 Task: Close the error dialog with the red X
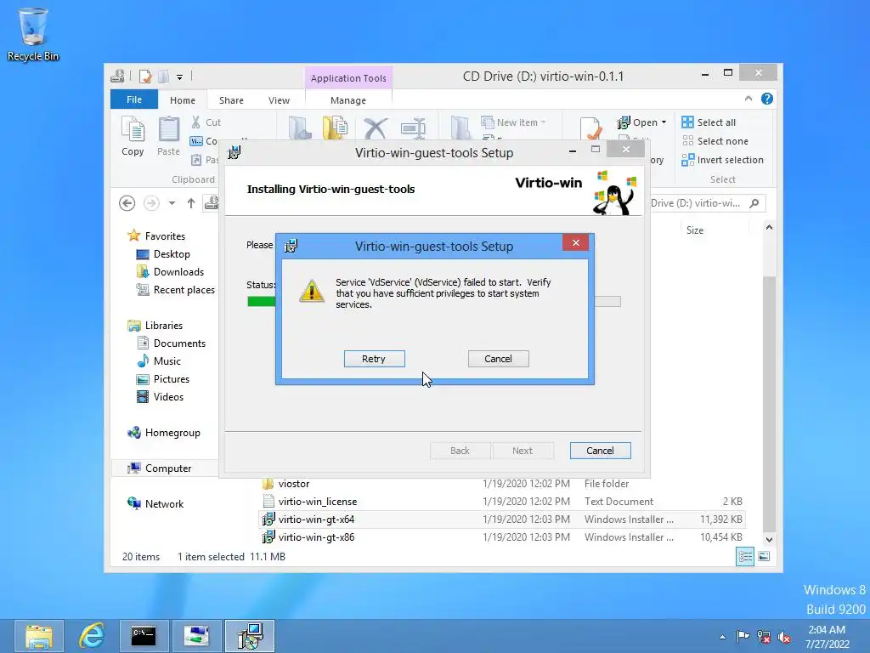575,242
